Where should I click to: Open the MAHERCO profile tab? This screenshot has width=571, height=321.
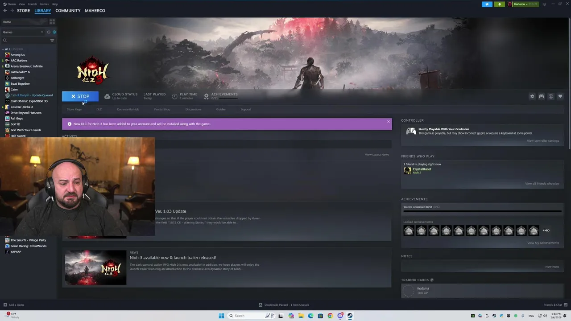95,11
